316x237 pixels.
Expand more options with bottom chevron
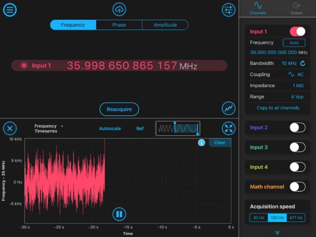click(x=277, y=232)
